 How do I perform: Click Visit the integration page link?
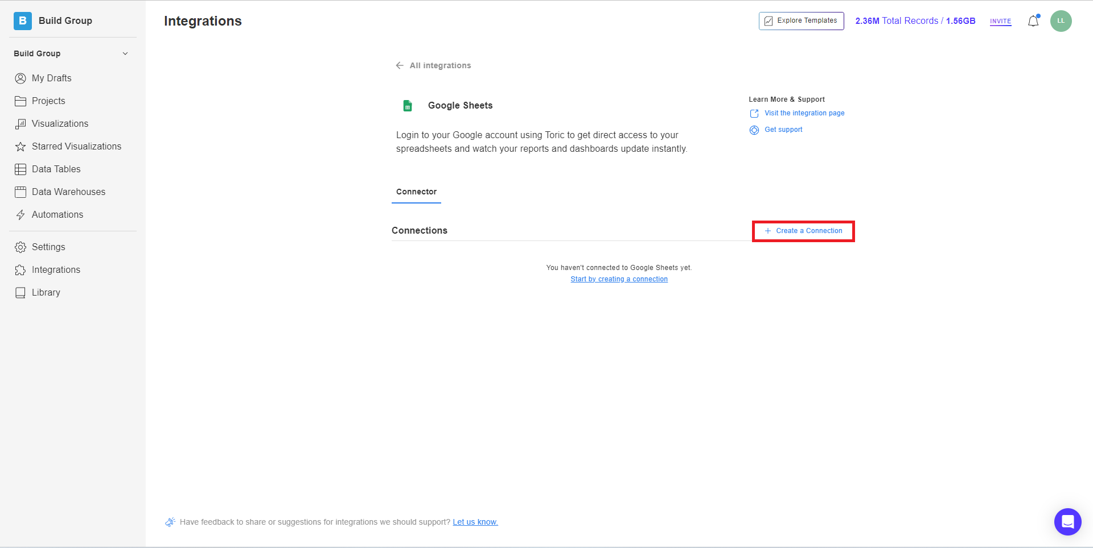[x=804, y=113]
